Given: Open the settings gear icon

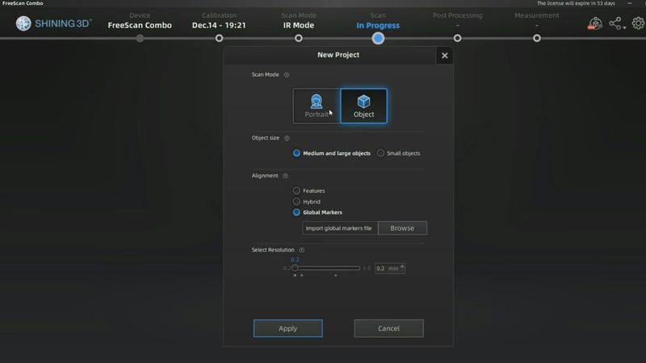Looking at the screenshot, I should [638, 23].
